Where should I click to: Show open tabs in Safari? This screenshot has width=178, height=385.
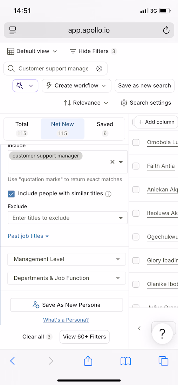coord(164,361)
